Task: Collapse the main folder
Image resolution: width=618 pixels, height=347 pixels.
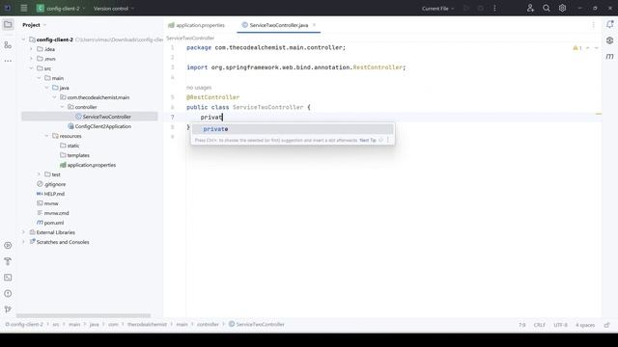Action: click(x=39, y=78)
